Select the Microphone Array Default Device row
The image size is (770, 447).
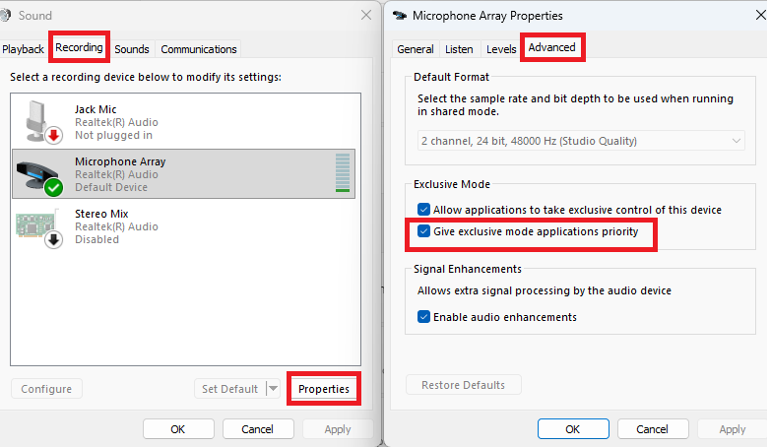click(x=183, y=174)
